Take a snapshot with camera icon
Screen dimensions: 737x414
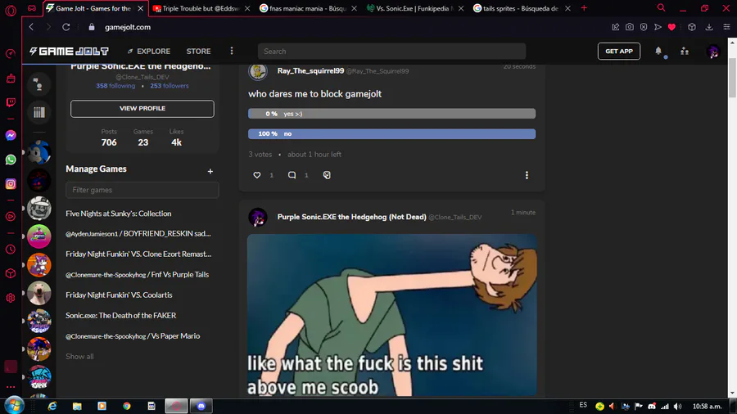(630, 27)
